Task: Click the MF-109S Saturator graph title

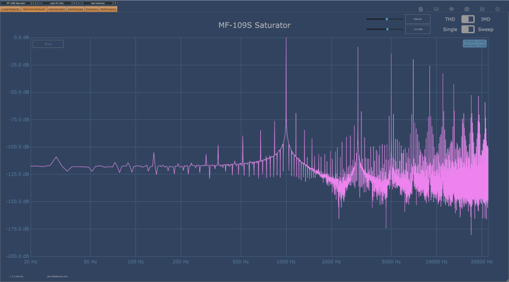Action: click(254, 25)
